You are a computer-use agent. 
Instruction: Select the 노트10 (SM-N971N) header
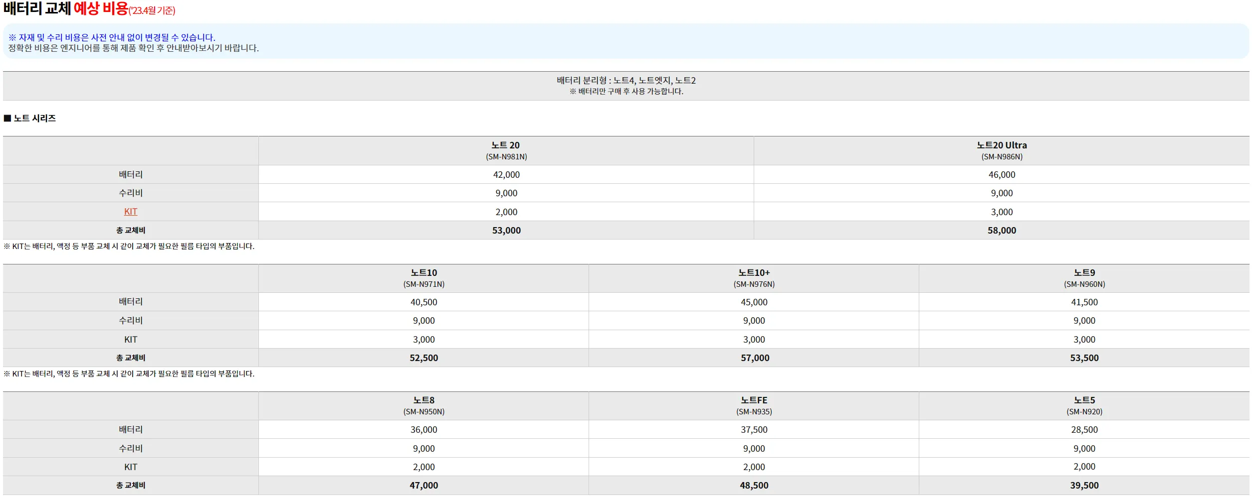coord(424,278)
